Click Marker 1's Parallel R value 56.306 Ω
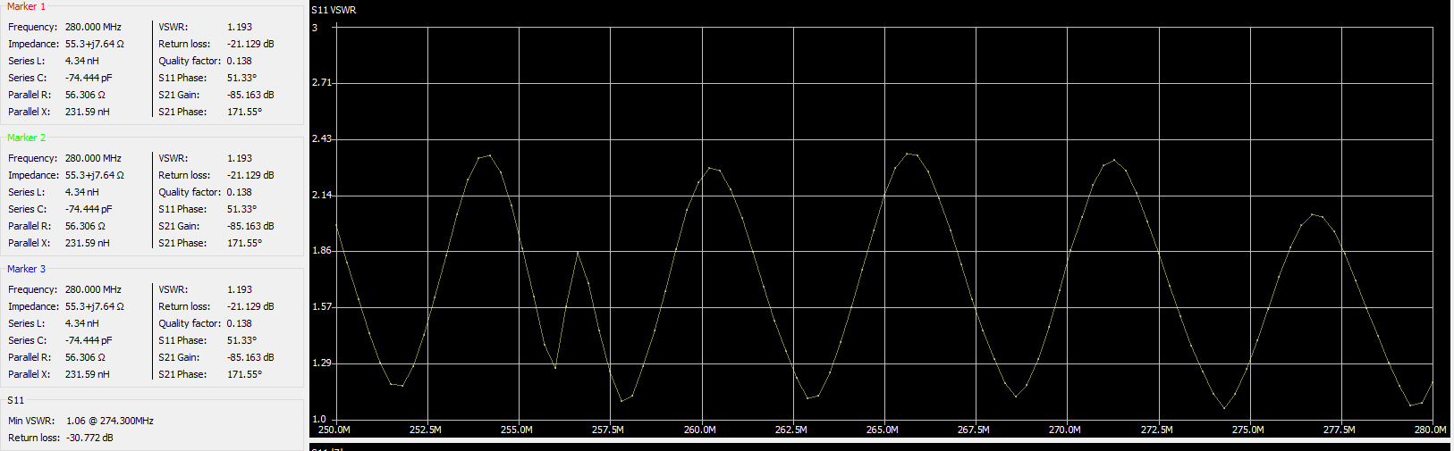The height and width of the screenshot is (451, 1454). [x=85, y=95]
